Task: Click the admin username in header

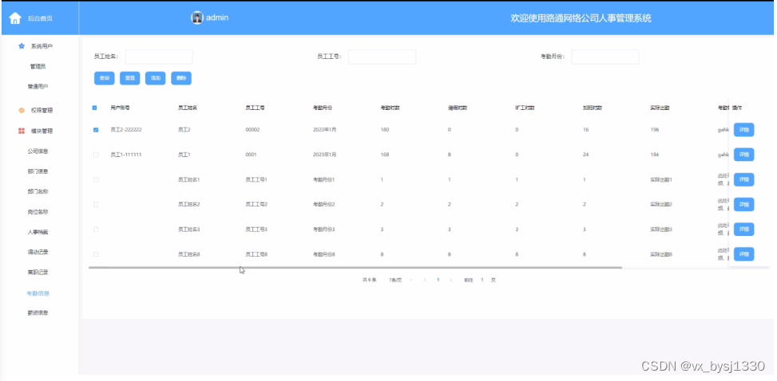Action: coord(217,18)
